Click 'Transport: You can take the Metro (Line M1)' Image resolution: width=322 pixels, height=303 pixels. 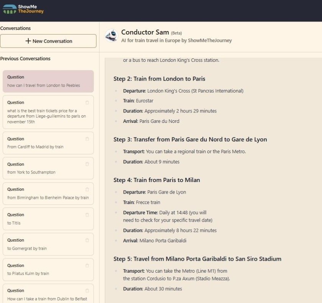tap(176, 275)
